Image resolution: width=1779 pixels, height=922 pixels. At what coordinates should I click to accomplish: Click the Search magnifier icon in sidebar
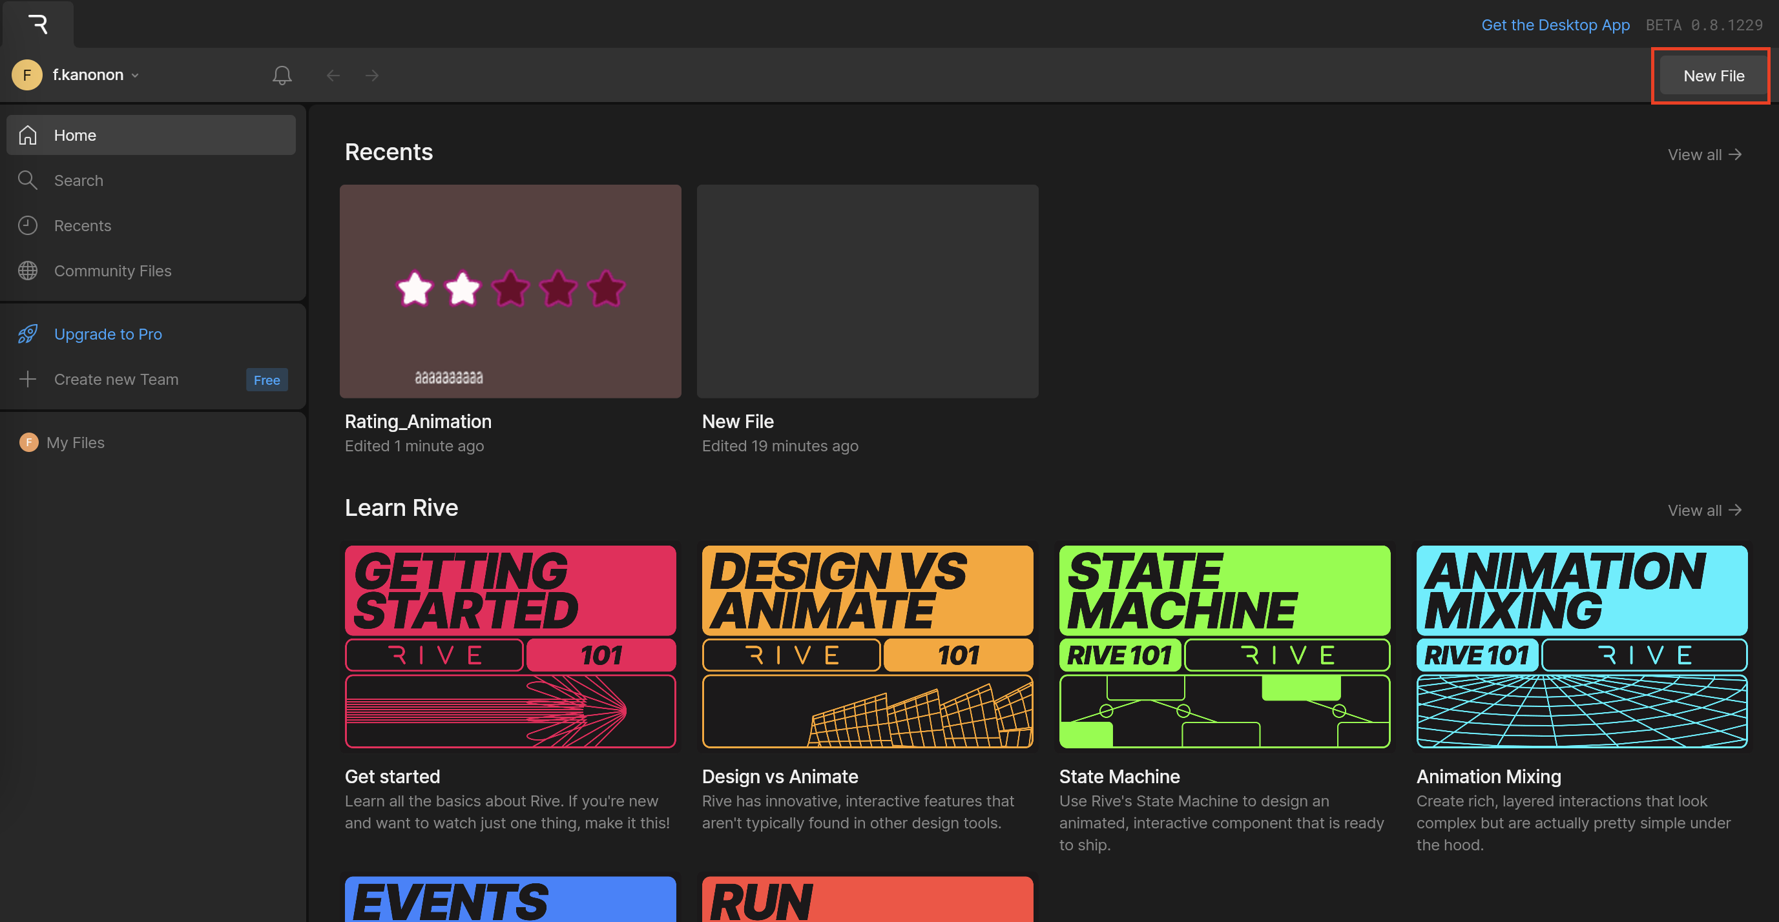coord(28,180)
